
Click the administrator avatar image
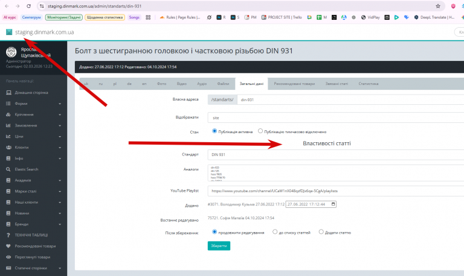11,52
